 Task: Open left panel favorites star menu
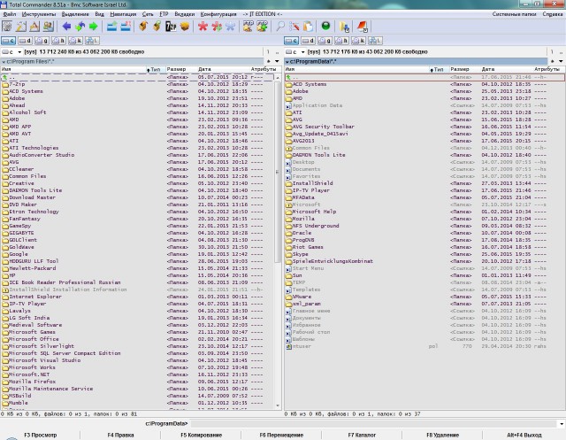[268, 61]
